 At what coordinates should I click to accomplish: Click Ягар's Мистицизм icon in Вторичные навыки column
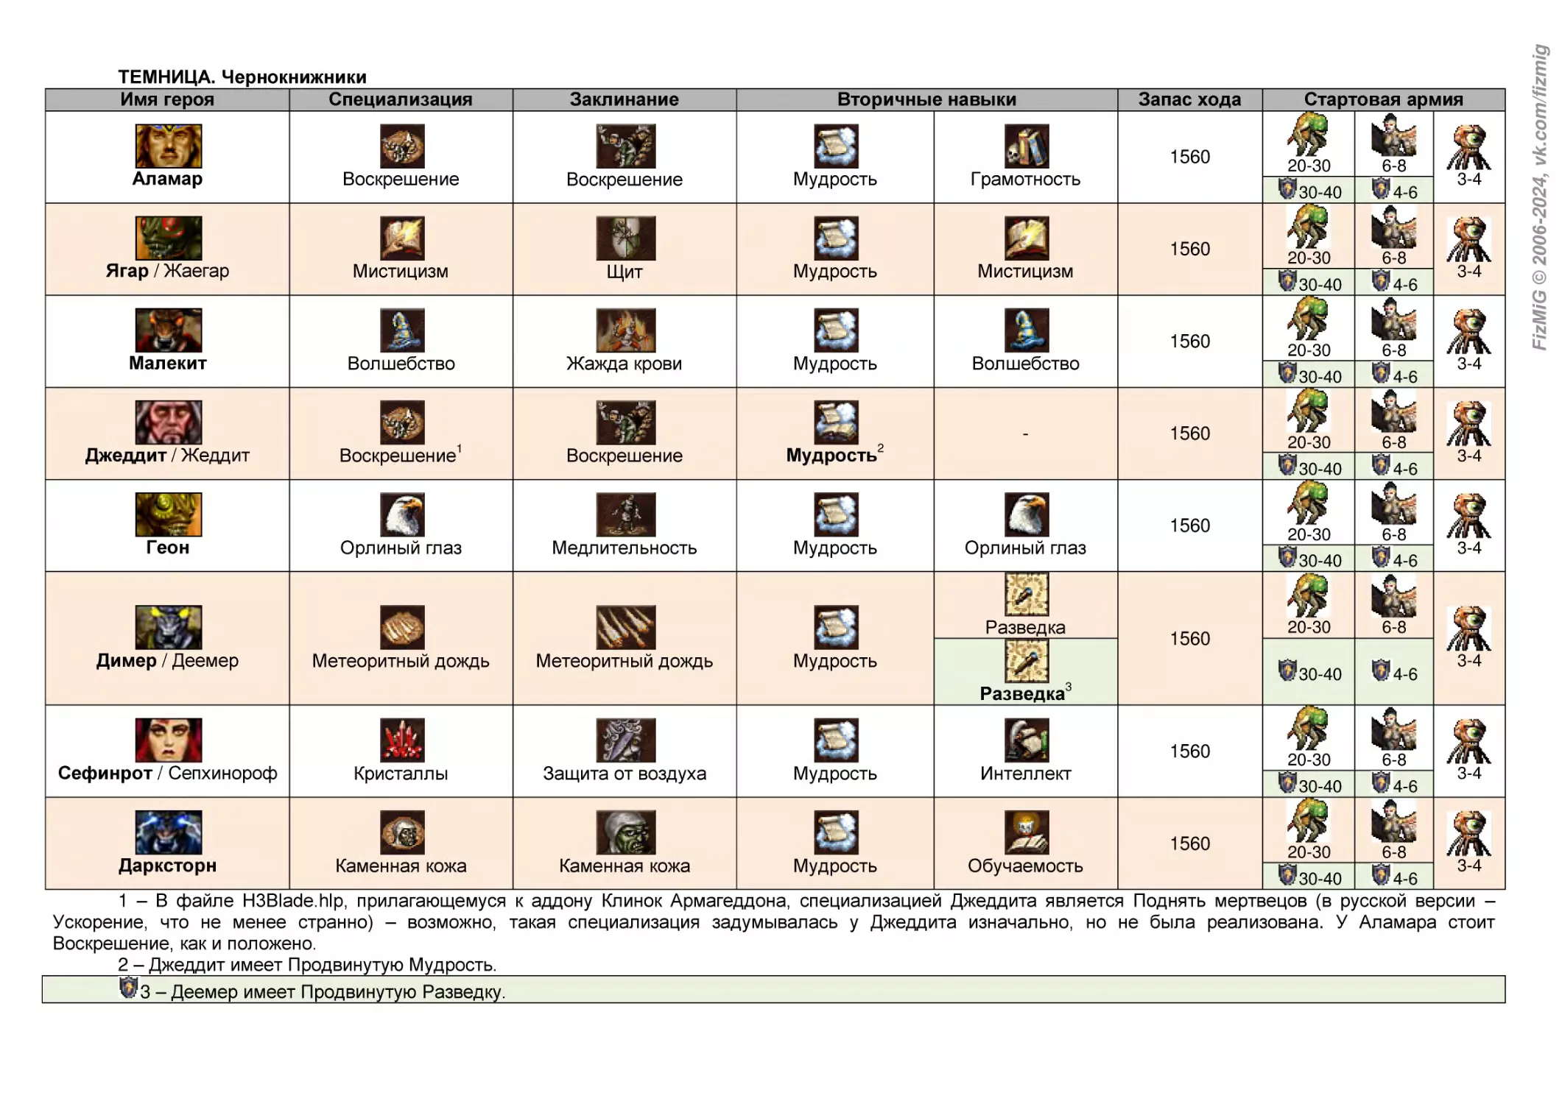click(x=1027, y=238)
